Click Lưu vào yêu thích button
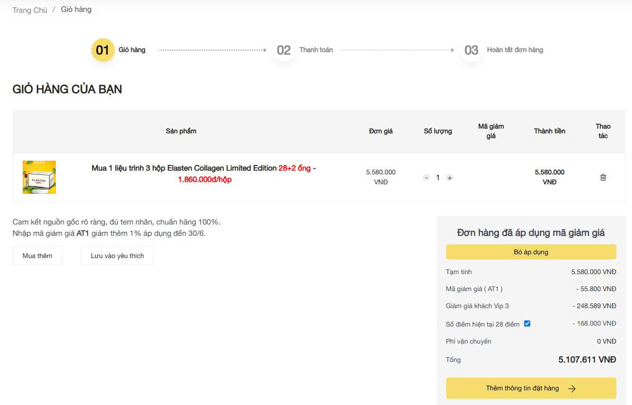The height and width of the screenshot is (405, 632). 117,256
